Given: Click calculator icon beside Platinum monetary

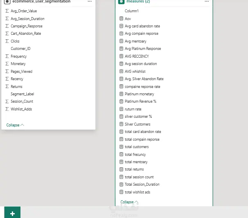Looking at the screenshot, I should pos(121,94).
